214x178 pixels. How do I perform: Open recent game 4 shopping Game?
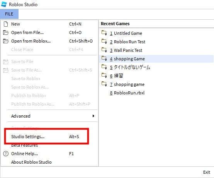pyautogui.click(x=156, y=59)
